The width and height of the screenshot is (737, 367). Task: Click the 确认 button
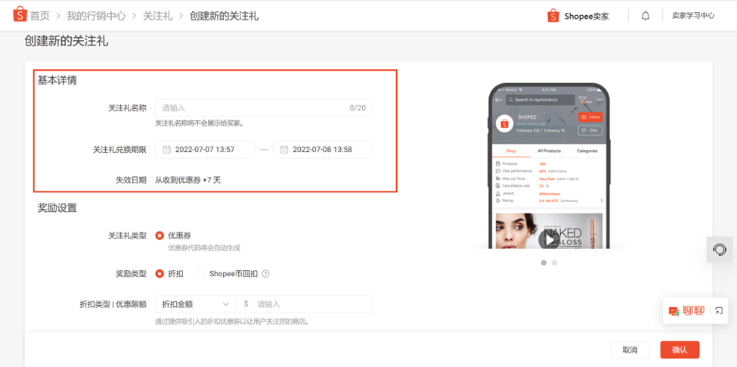click(679, 350)
